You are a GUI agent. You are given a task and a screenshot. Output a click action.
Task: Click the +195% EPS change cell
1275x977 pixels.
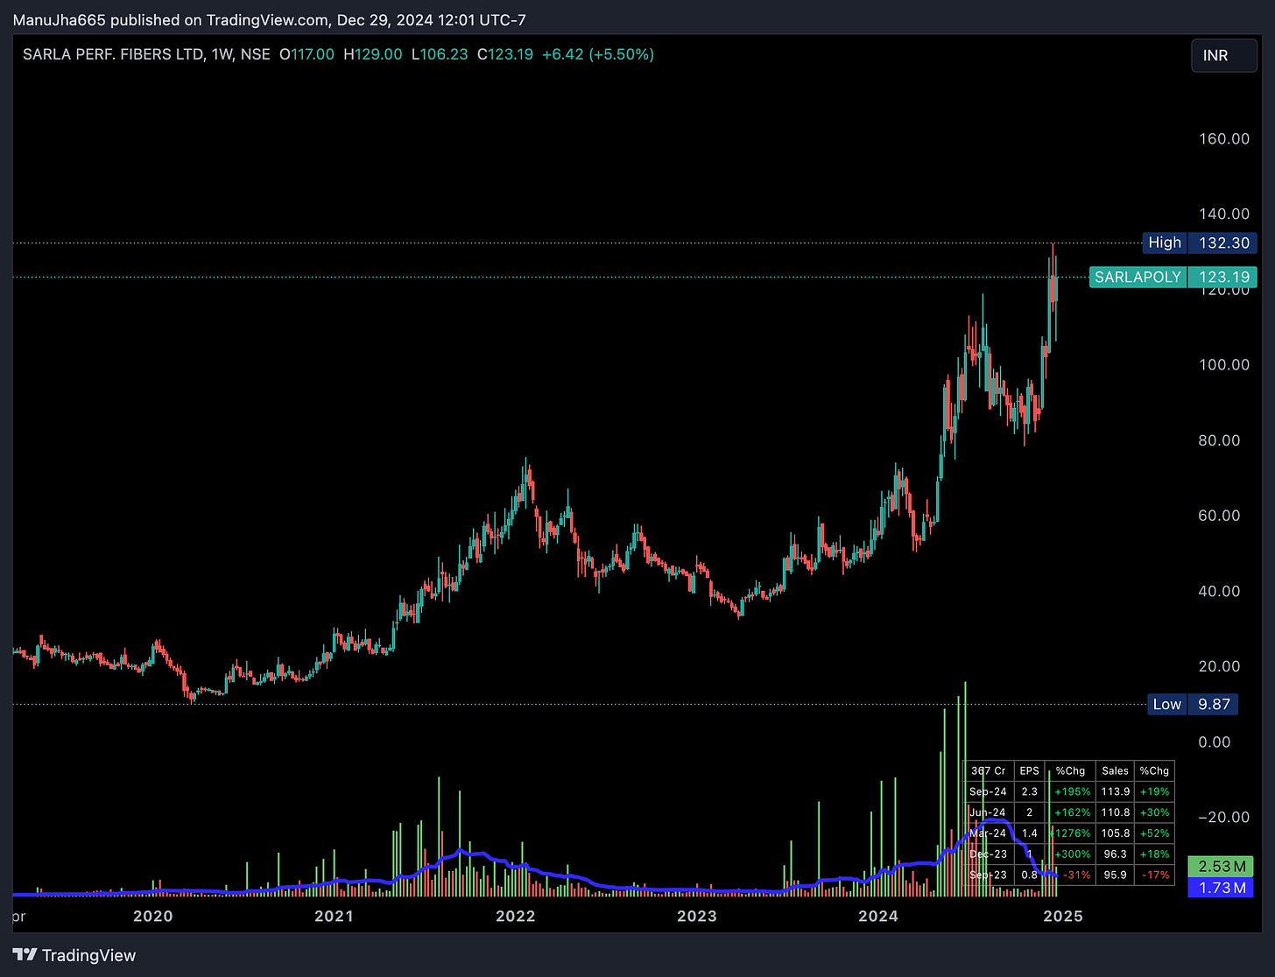[1072, 791]
